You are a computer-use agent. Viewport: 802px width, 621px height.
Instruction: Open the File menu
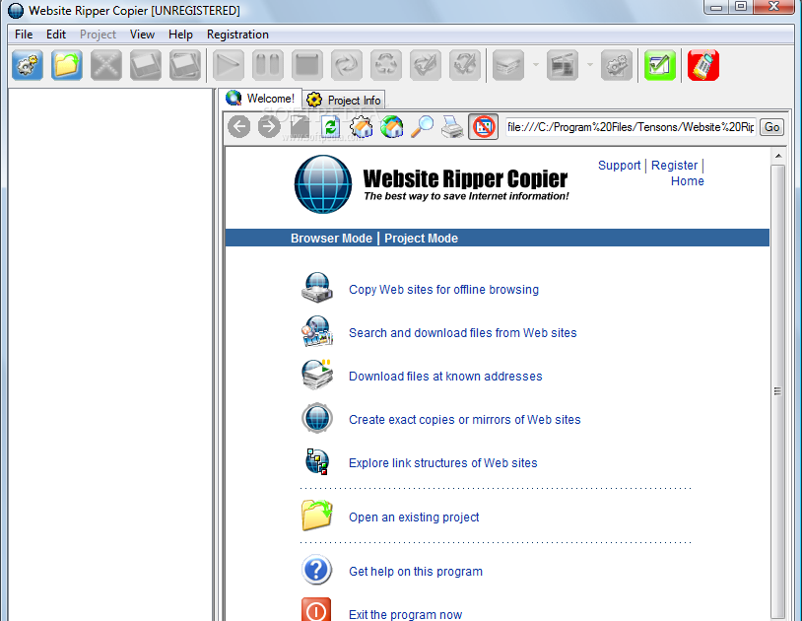[24, 34]
